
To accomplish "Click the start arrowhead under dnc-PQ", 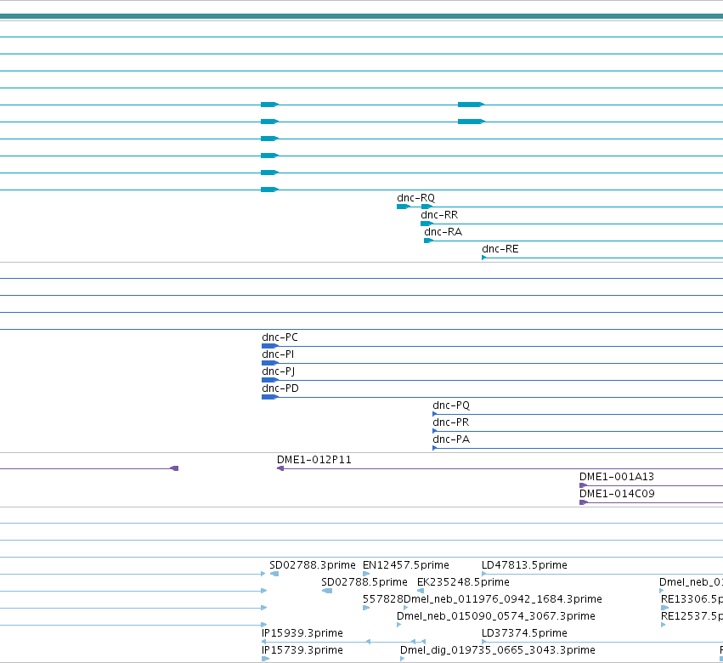I will (434, 414).
